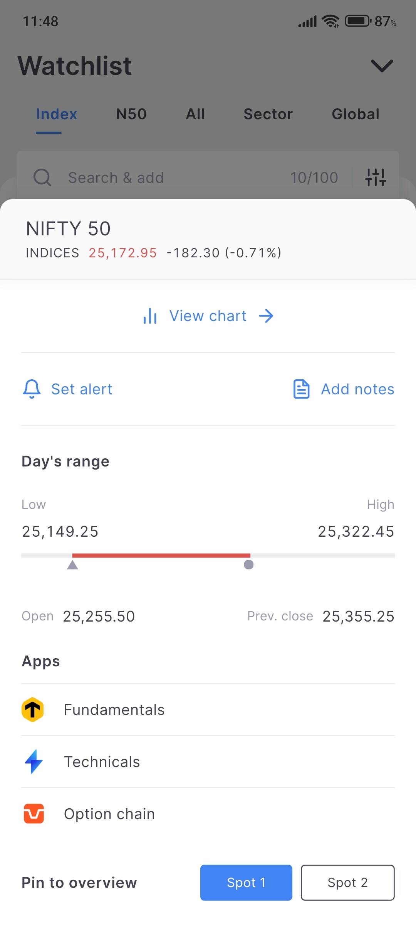The width and height of the screenshot is (416, 926).
Task: Tap the orange Option chain icon
Action: (34, 814)
